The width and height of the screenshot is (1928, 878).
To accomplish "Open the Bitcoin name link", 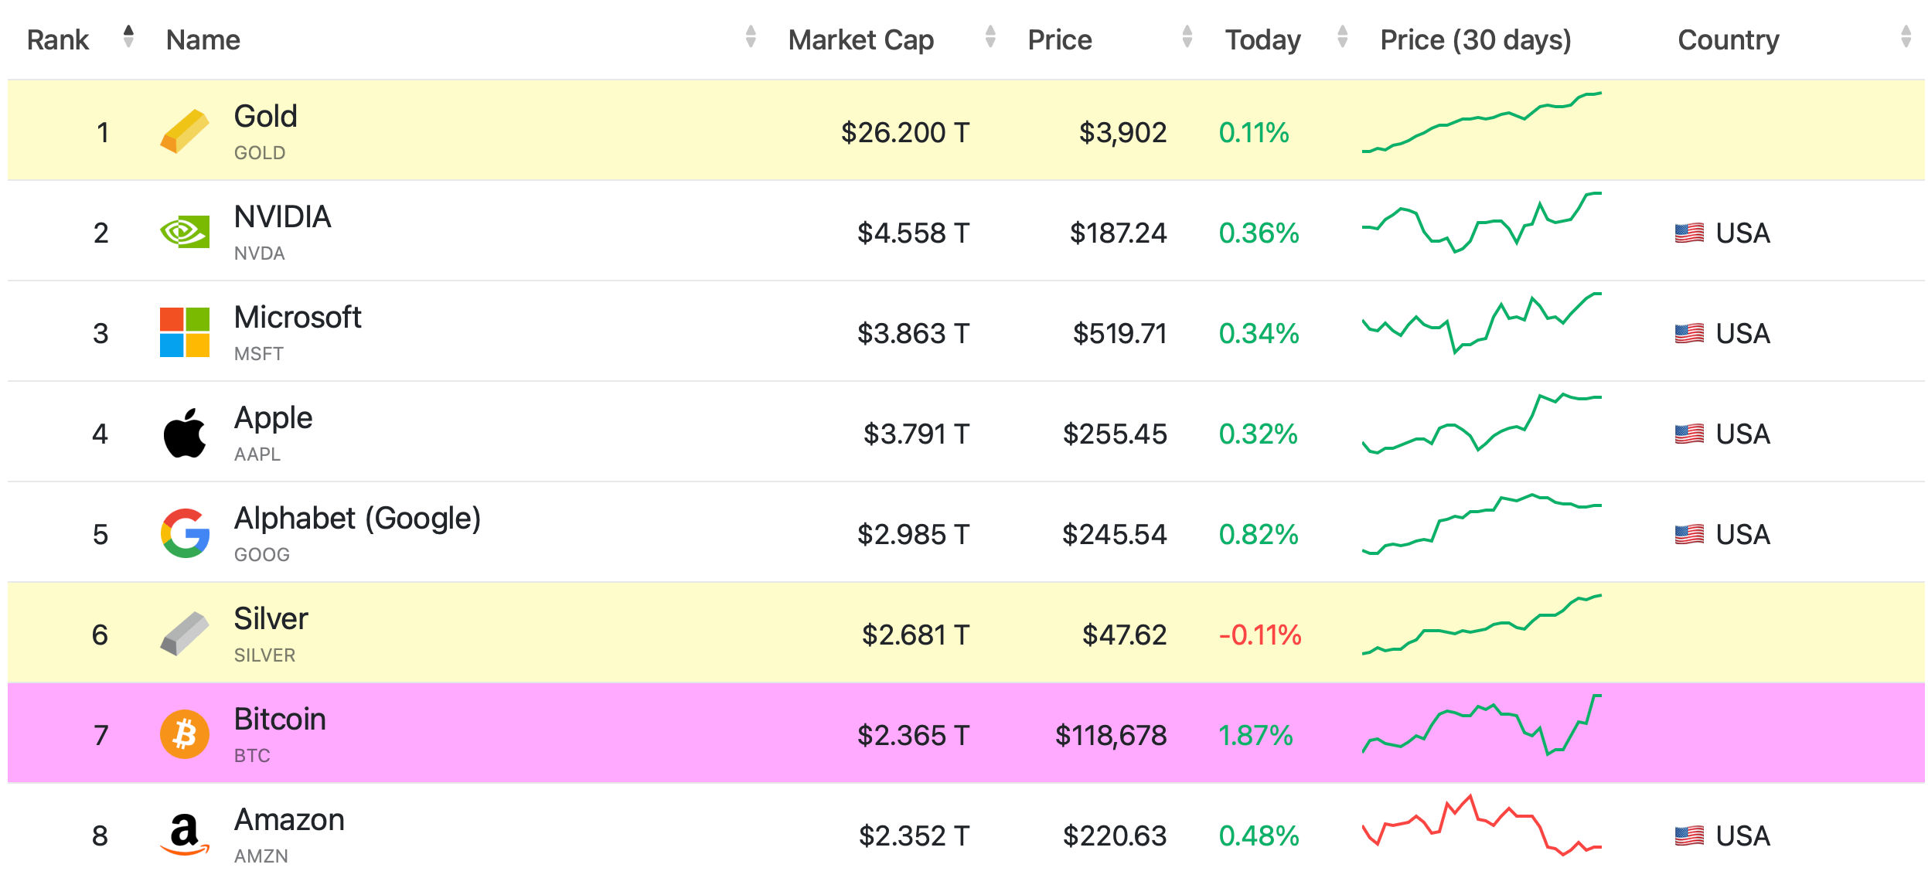I will [280, 720].
